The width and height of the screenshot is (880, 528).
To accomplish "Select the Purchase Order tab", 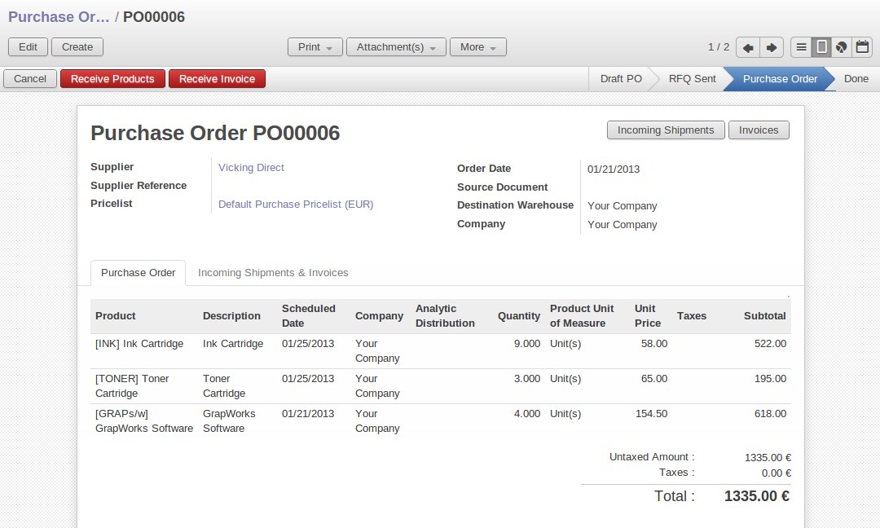I will (x=138, y=273).
